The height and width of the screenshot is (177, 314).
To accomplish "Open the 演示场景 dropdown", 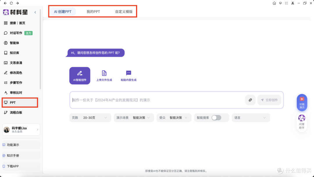I will [134, 118].
